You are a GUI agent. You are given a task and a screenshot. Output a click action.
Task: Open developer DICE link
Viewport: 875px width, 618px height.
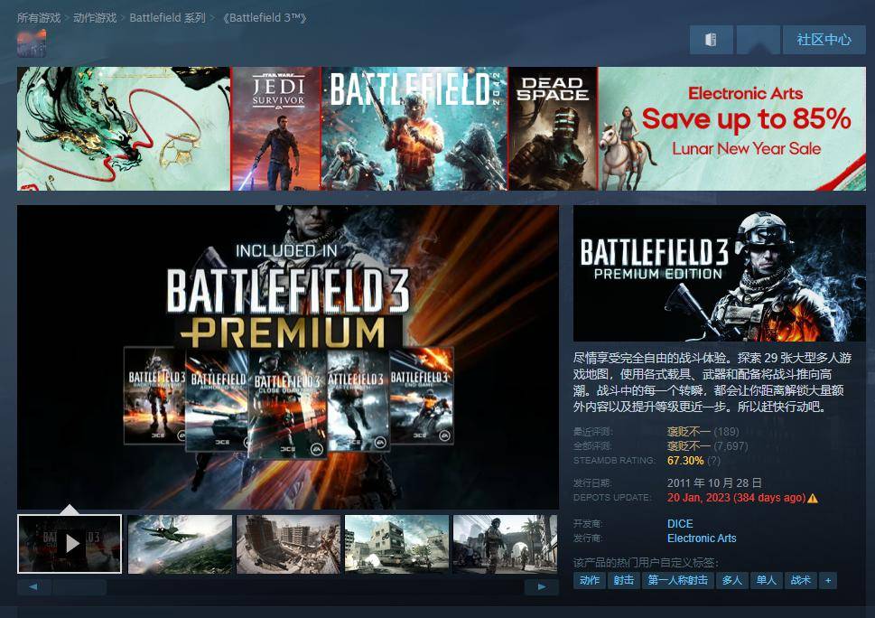pos(680,524)
